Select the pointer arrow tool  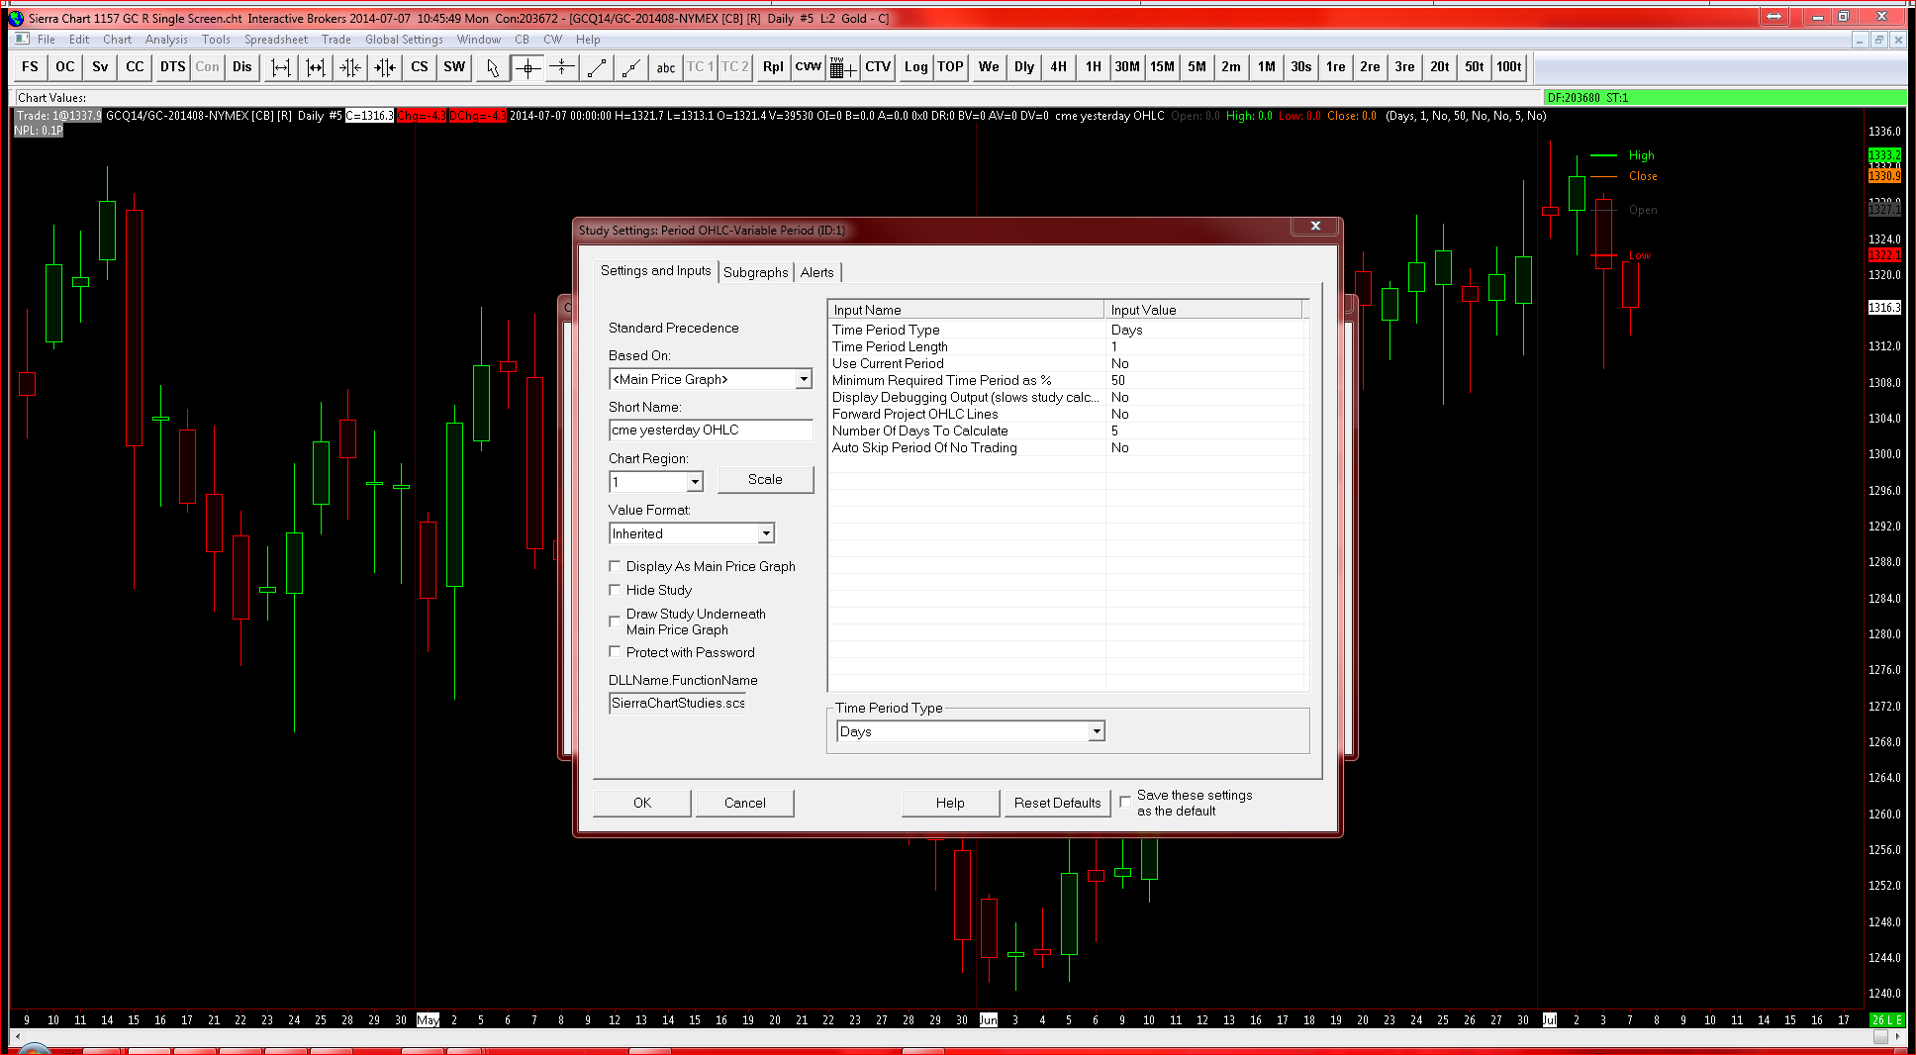coord(492,67)
